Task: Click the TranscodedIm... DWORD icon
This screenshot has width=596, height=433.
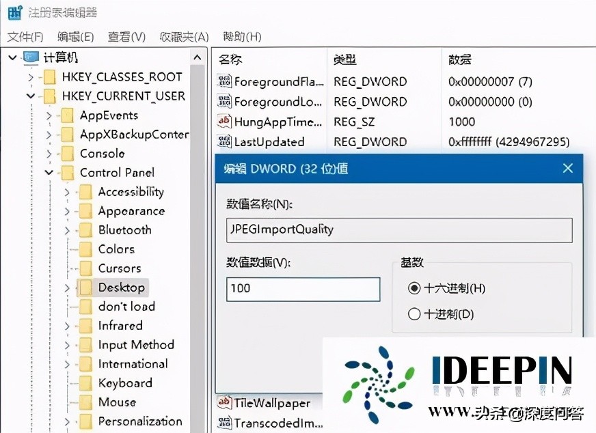Action: click(223, 422)
